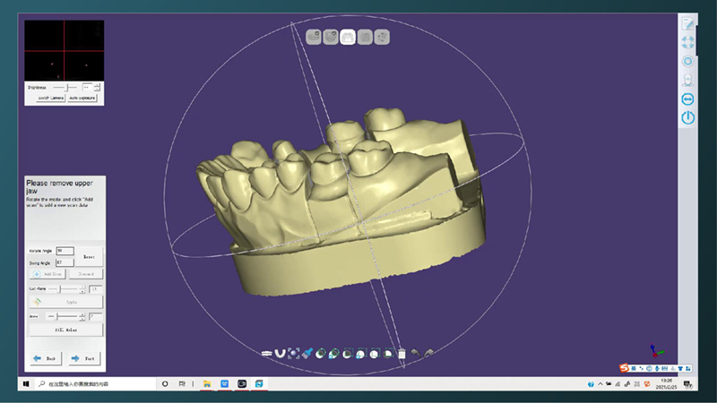Click the Rotate Angle input field
Viewport: 717px width, 403px height.
coord(64,251)
